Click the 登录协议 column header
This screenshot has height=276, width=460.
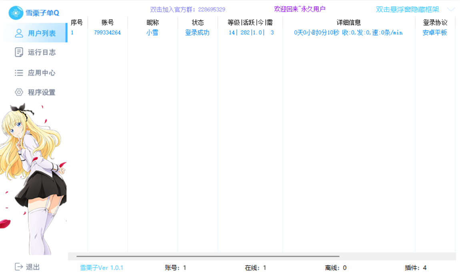[x=435, y=22]
